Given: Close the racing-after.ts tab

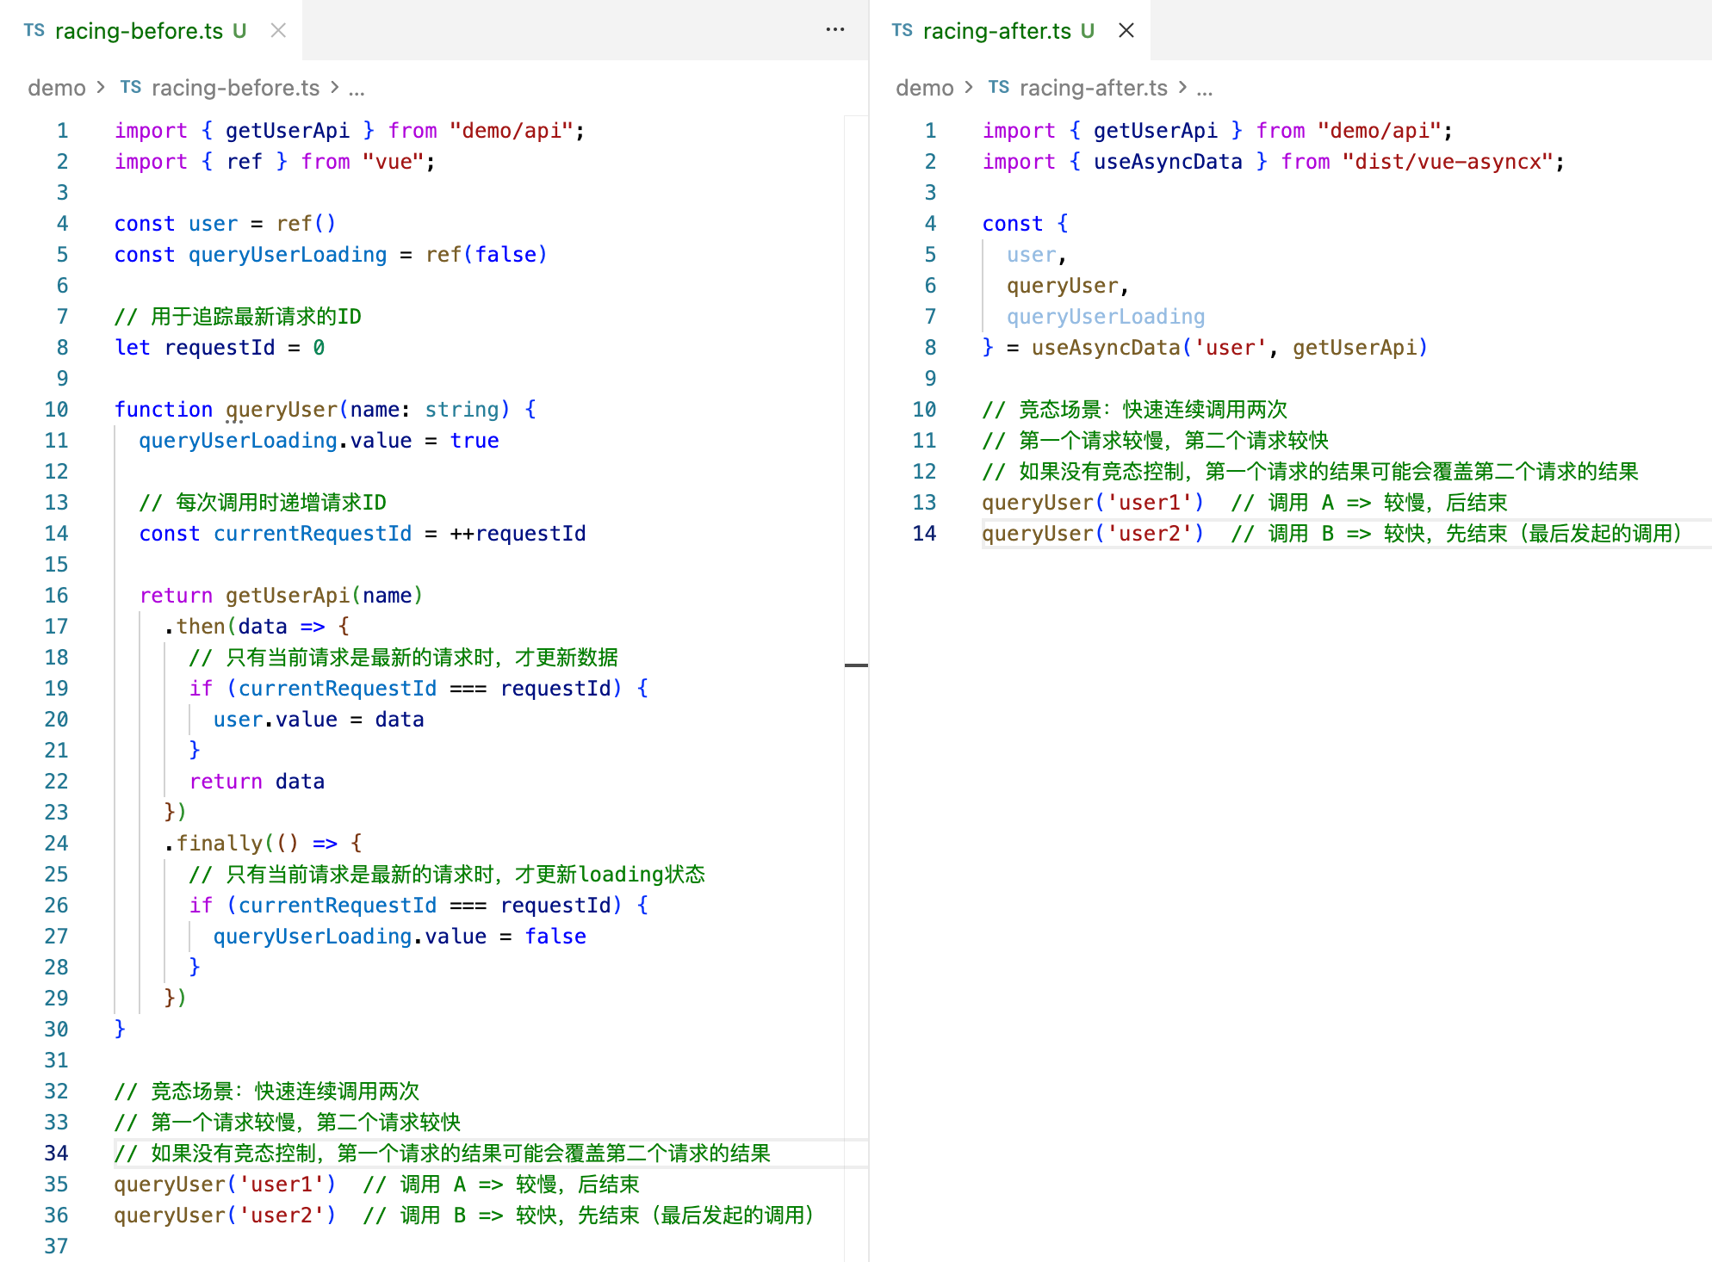Looking at the screenshot, I should tap(1126, 31).
